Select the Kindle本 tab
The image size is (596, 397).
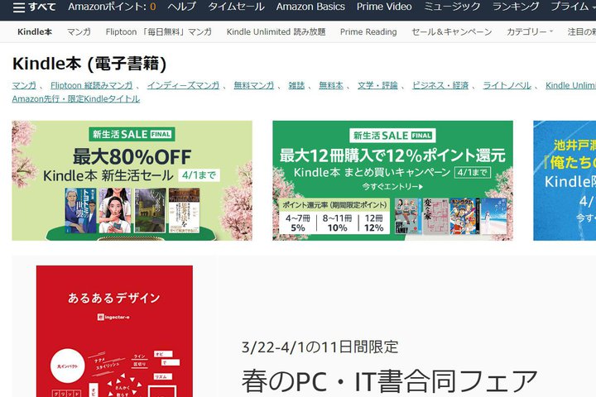[x=35, y=32]
